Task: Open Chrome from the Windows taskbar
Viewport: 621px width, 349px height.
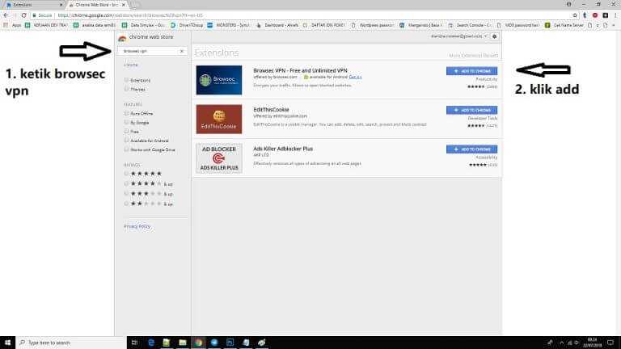Action: click(199, 343)
